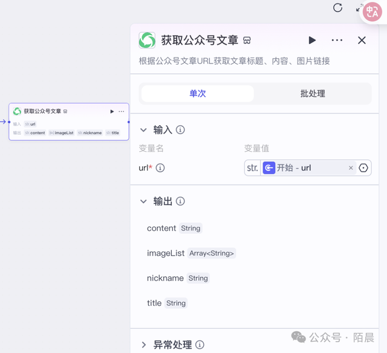Click the refresh icon at the top

coord(337,8)
